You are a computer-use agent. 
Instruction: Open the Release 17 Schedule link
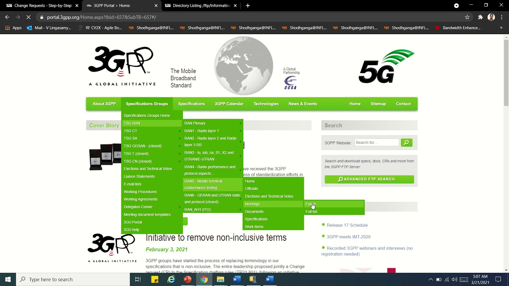pos(347,225)
